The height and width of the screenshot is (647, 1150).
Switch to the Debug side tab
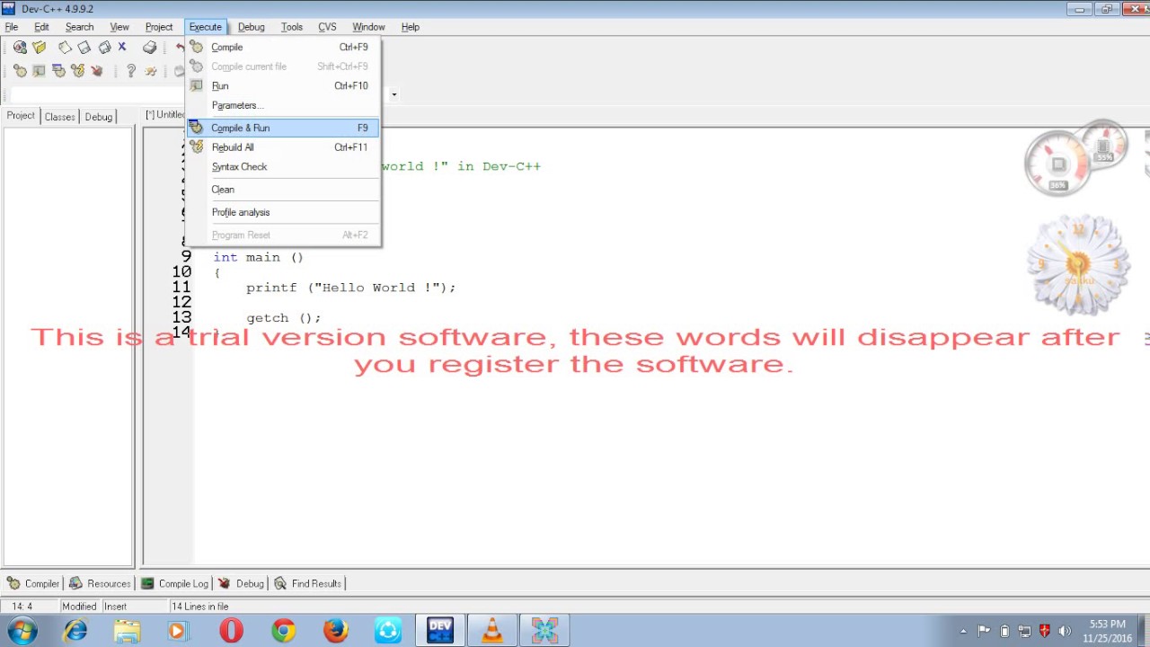coord(99,117)
